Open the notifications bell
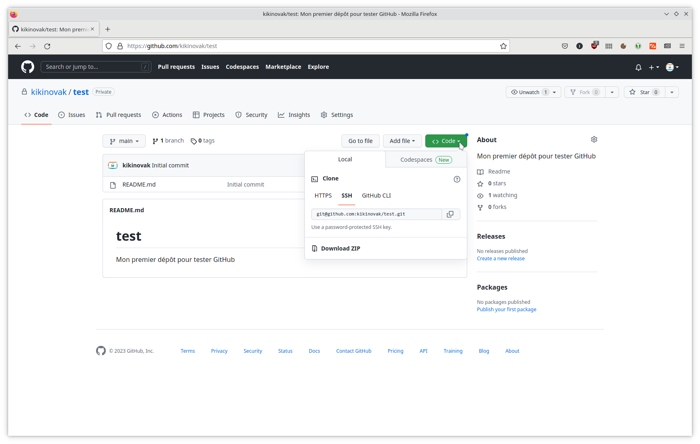The height and width of the screenshot is (444, 700). click(638, 67)
